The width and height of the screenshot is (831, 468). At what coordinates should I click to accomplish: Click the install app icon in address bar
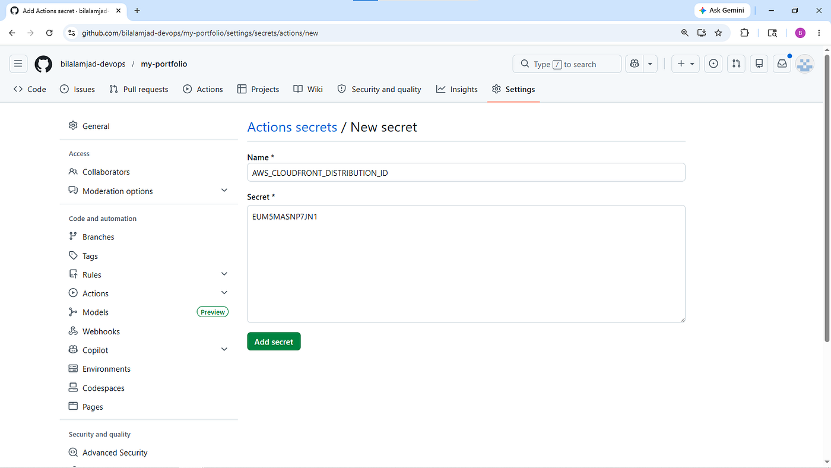[x=702, y=33]
